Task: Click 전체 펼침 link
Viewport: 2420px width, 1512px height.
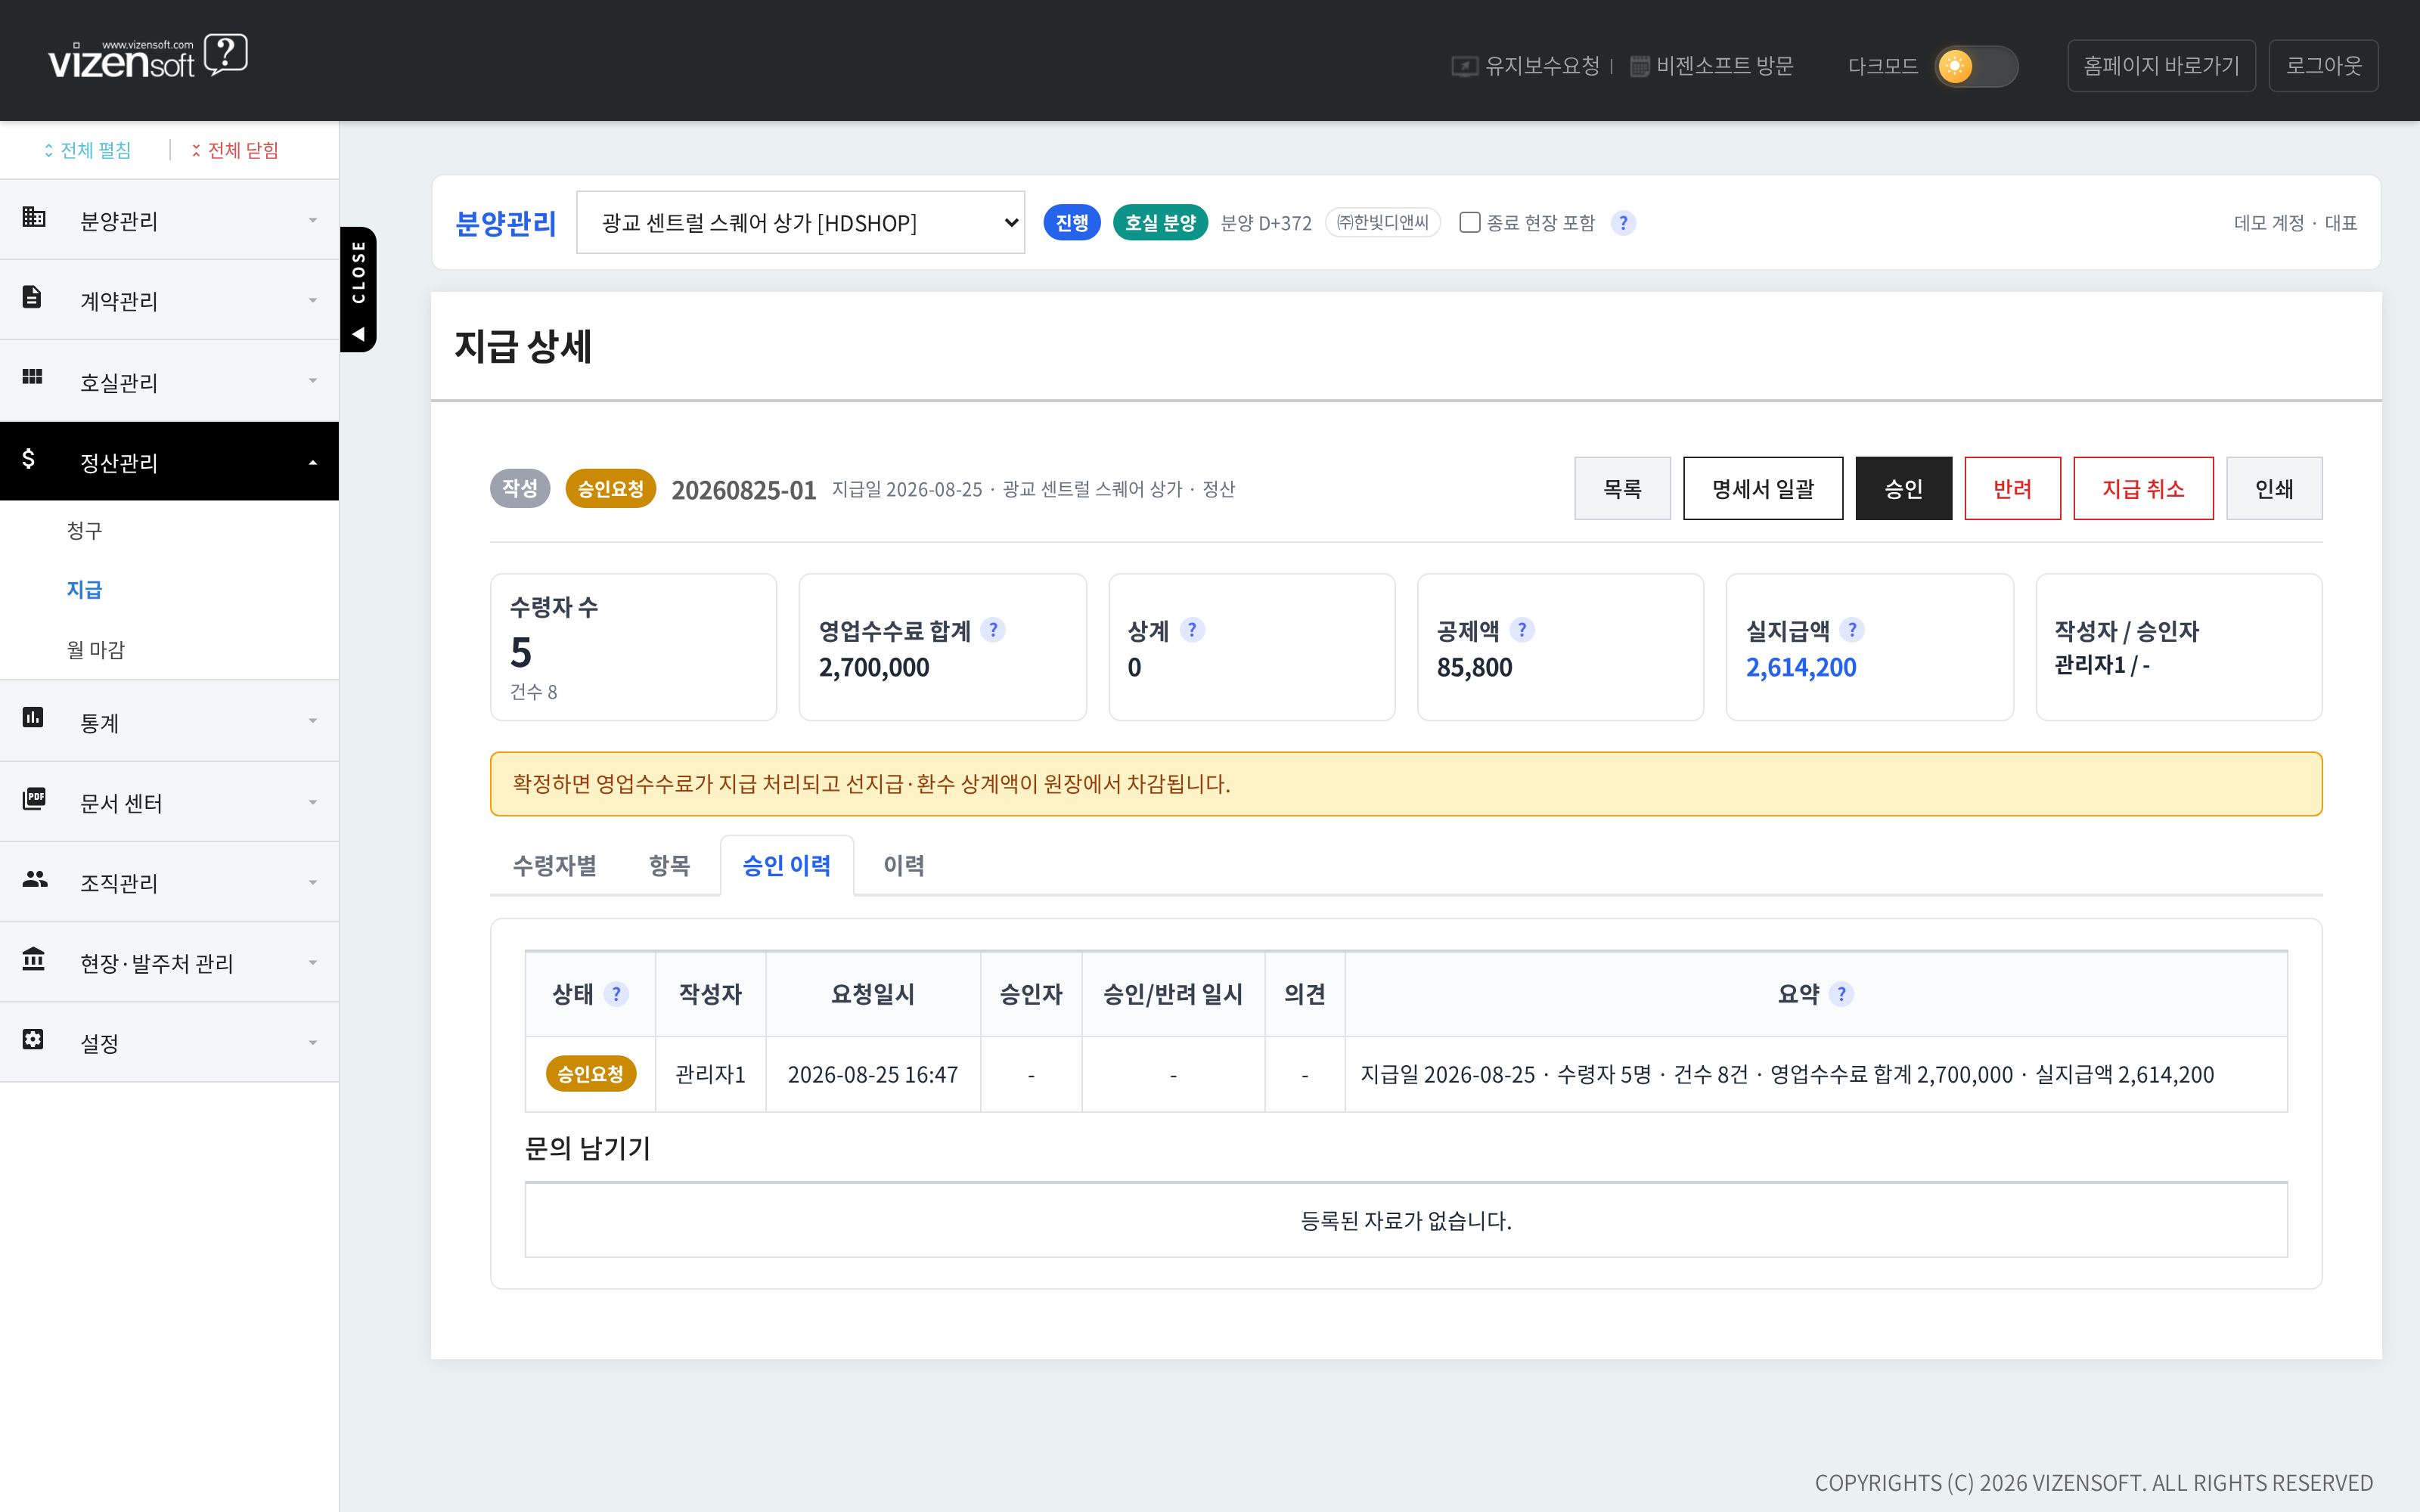Action: [87, 150]
